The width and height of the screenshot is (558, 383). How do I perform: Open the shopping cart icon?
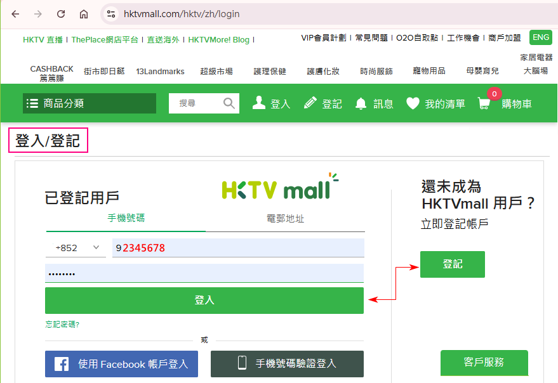(x=484, y=103)
